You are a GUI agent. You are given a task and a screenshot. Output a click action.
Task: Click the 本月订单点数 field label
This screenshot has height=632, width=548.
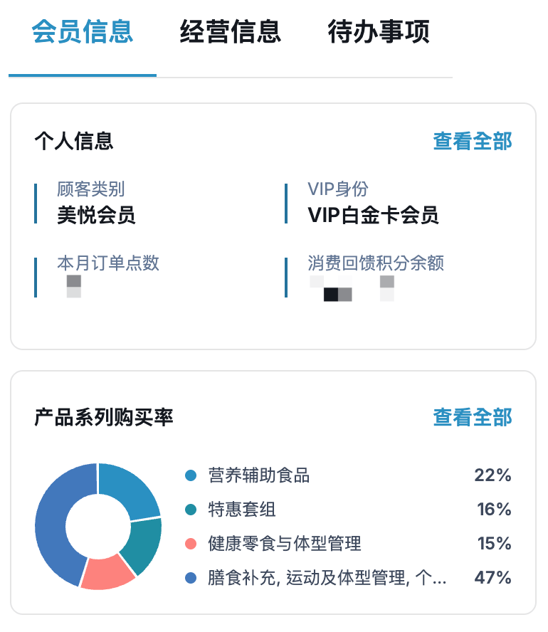coord(108,263)
